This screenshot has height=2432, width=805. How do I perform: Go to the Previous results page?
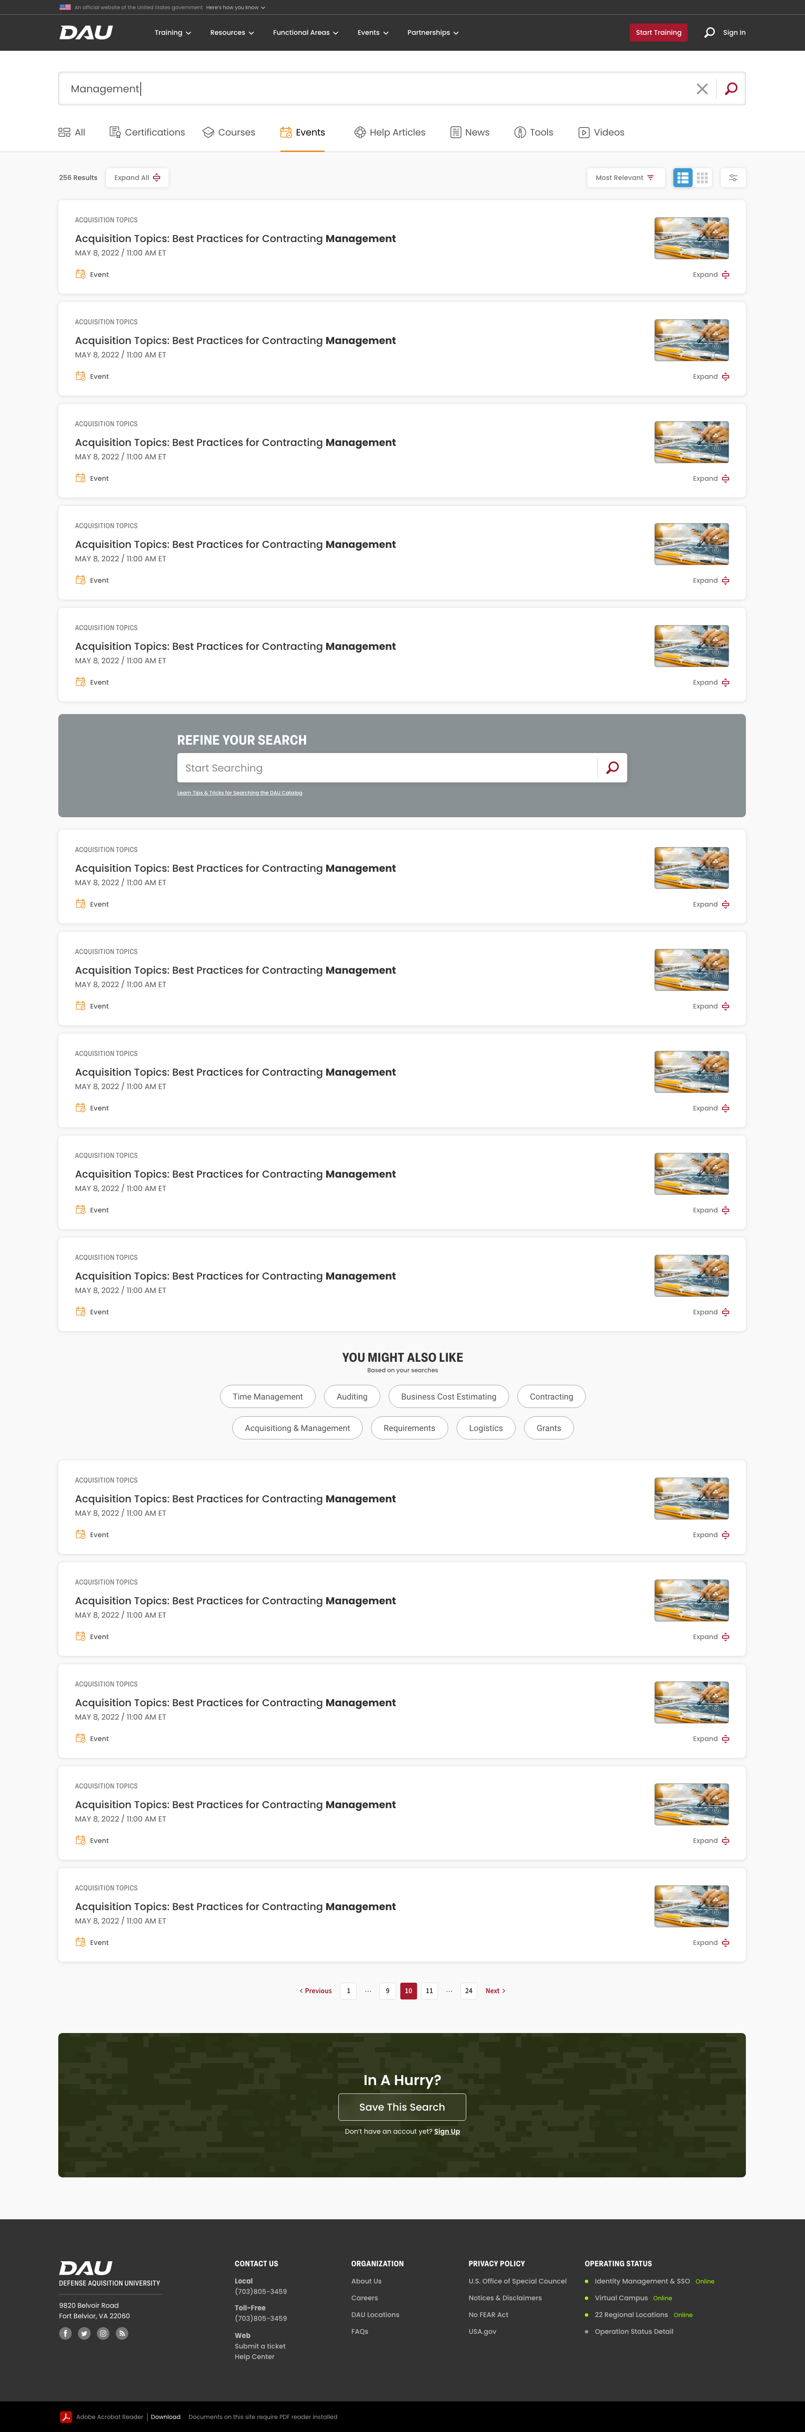click(x=315, y=1990)
